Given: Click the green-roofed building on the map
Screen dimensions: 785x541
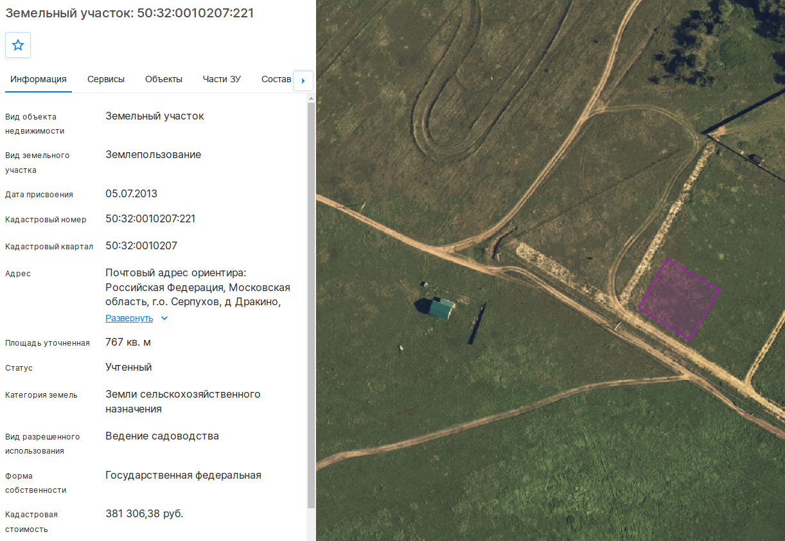Looking at the screenshot, I should 441,308.
